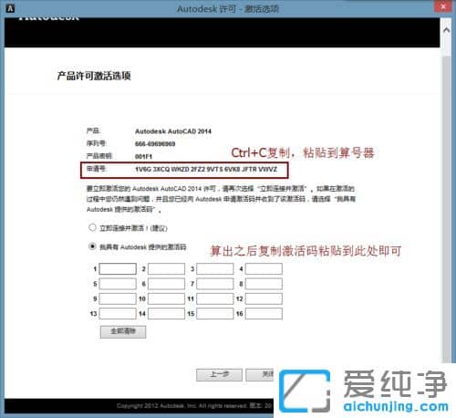
Task: Click activation code field 15
Action: coord(215,314)
